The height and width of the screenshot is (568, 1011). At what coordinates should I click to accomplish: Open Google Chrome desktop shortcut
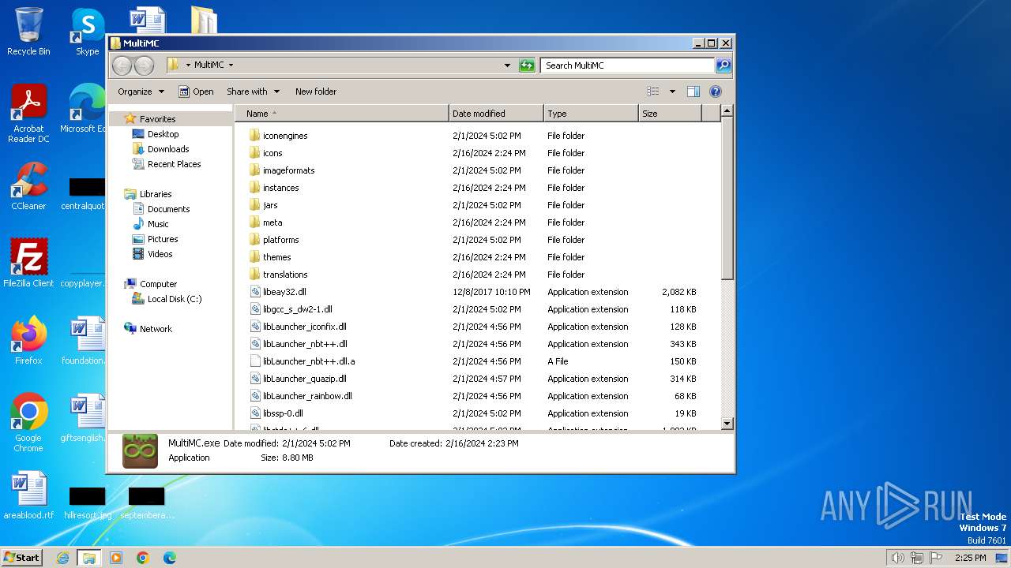(28, 423)
